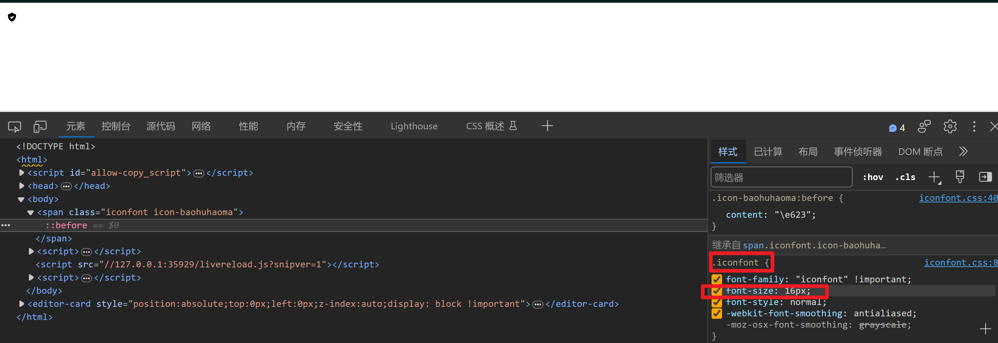Open iconfont.css:8 source link
The image size is (998, 343).
point(961,263)
